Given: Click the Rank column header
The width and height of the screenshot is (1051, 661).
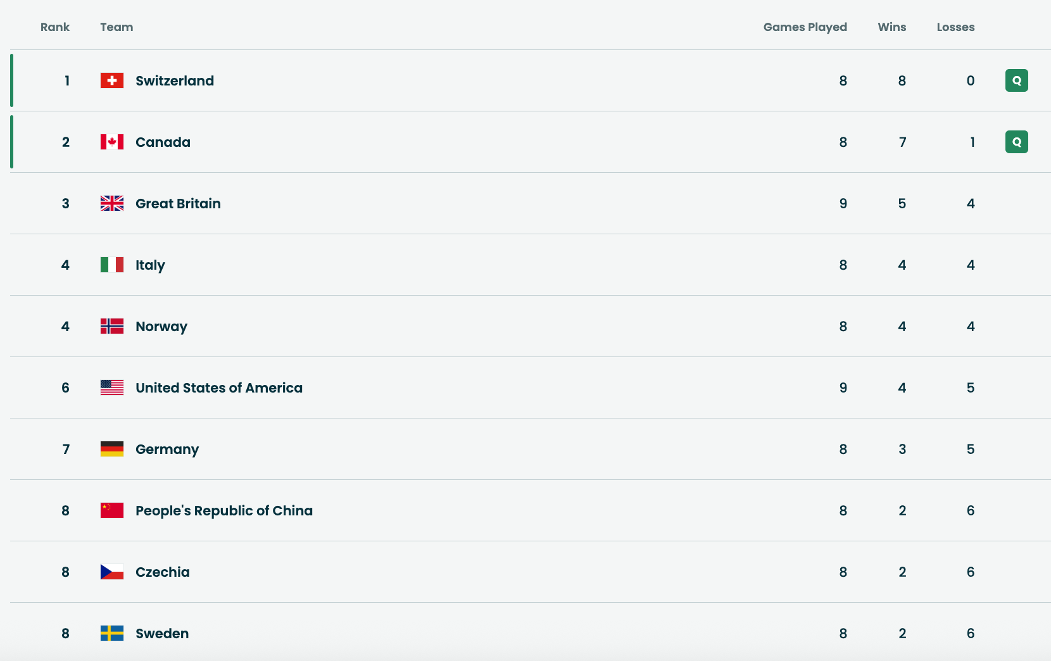Looking at the screenshot, I should pyautogui.click(x=55, y=27).
